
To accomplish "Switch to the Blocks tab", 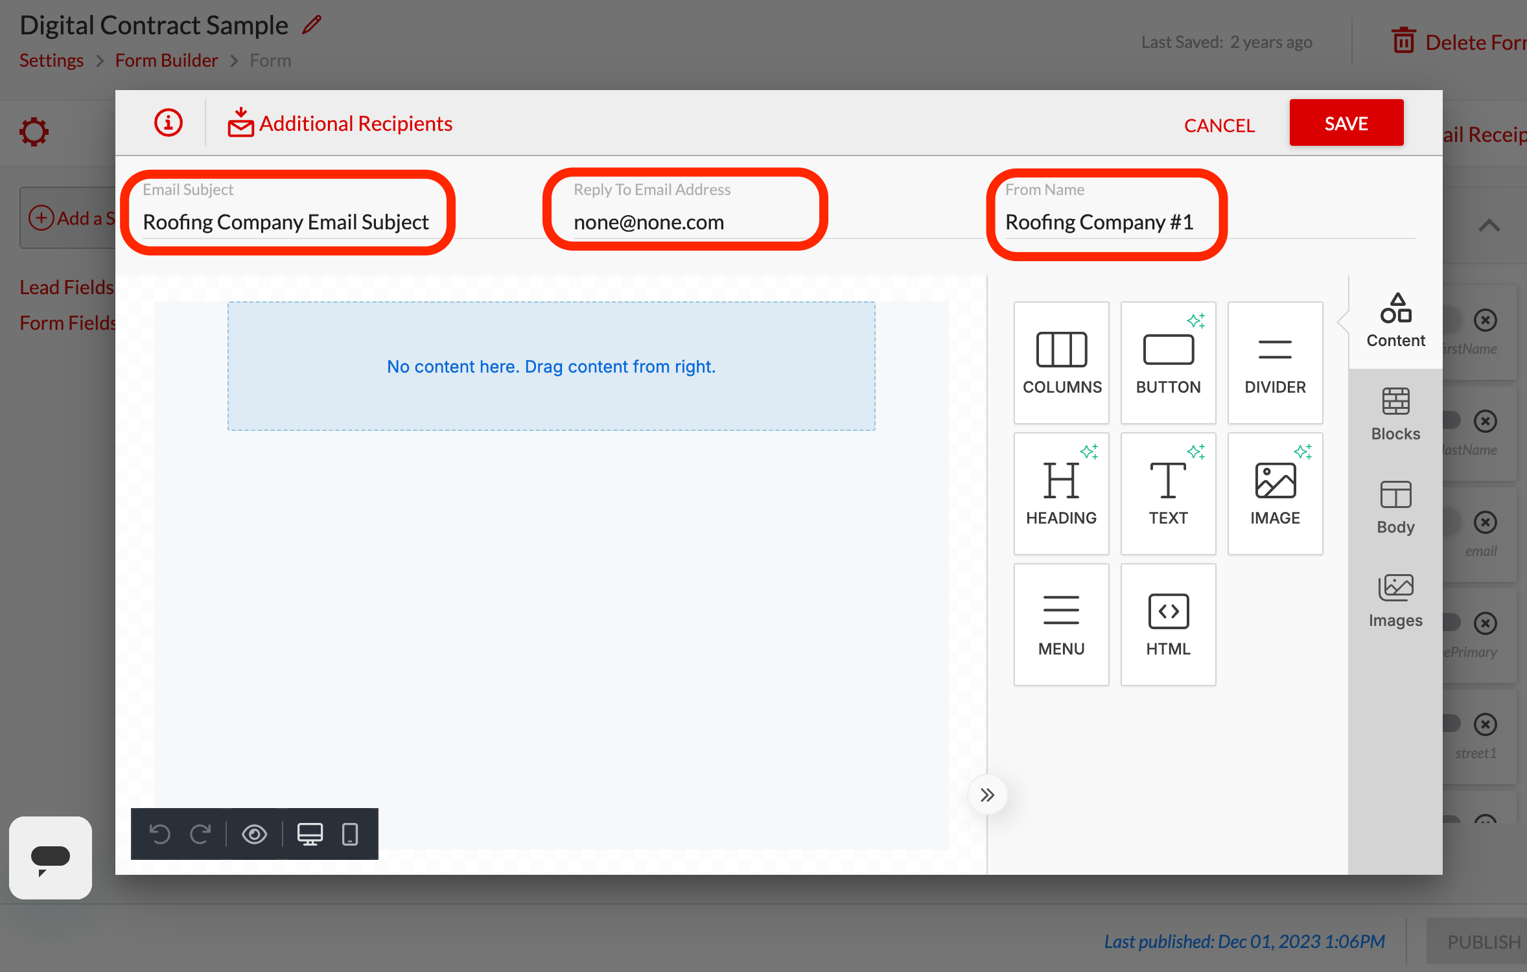I will click(1395, 415).
